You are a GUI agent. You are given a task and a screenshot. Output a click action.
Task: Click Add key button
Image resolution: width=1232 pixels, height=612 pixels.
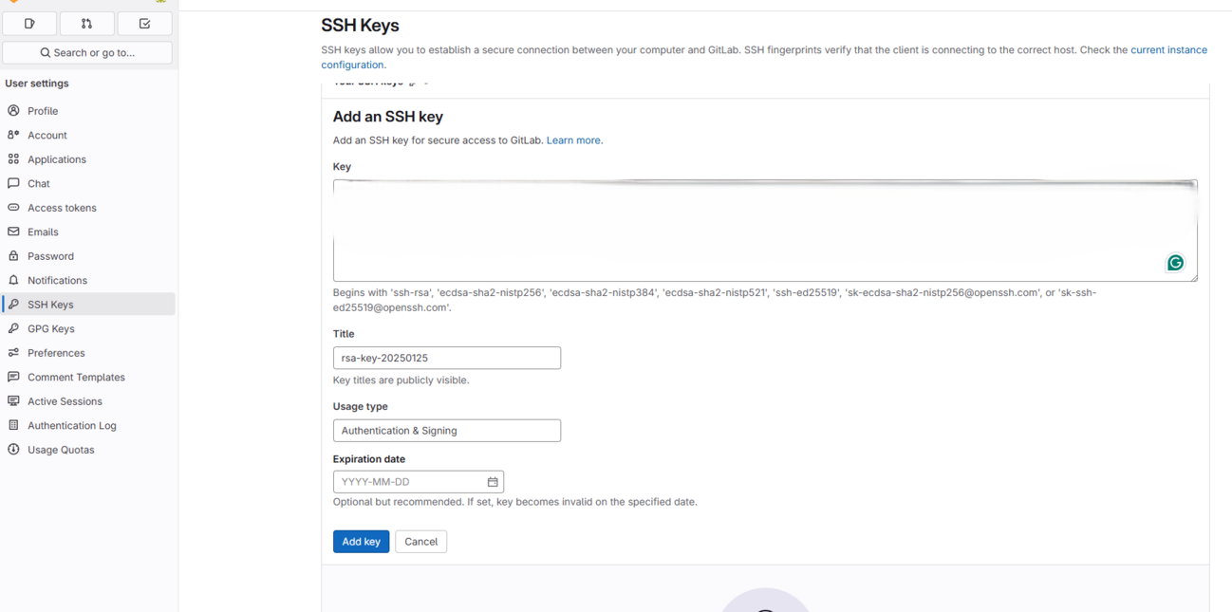pyautogui.click(x=361, y=542)
